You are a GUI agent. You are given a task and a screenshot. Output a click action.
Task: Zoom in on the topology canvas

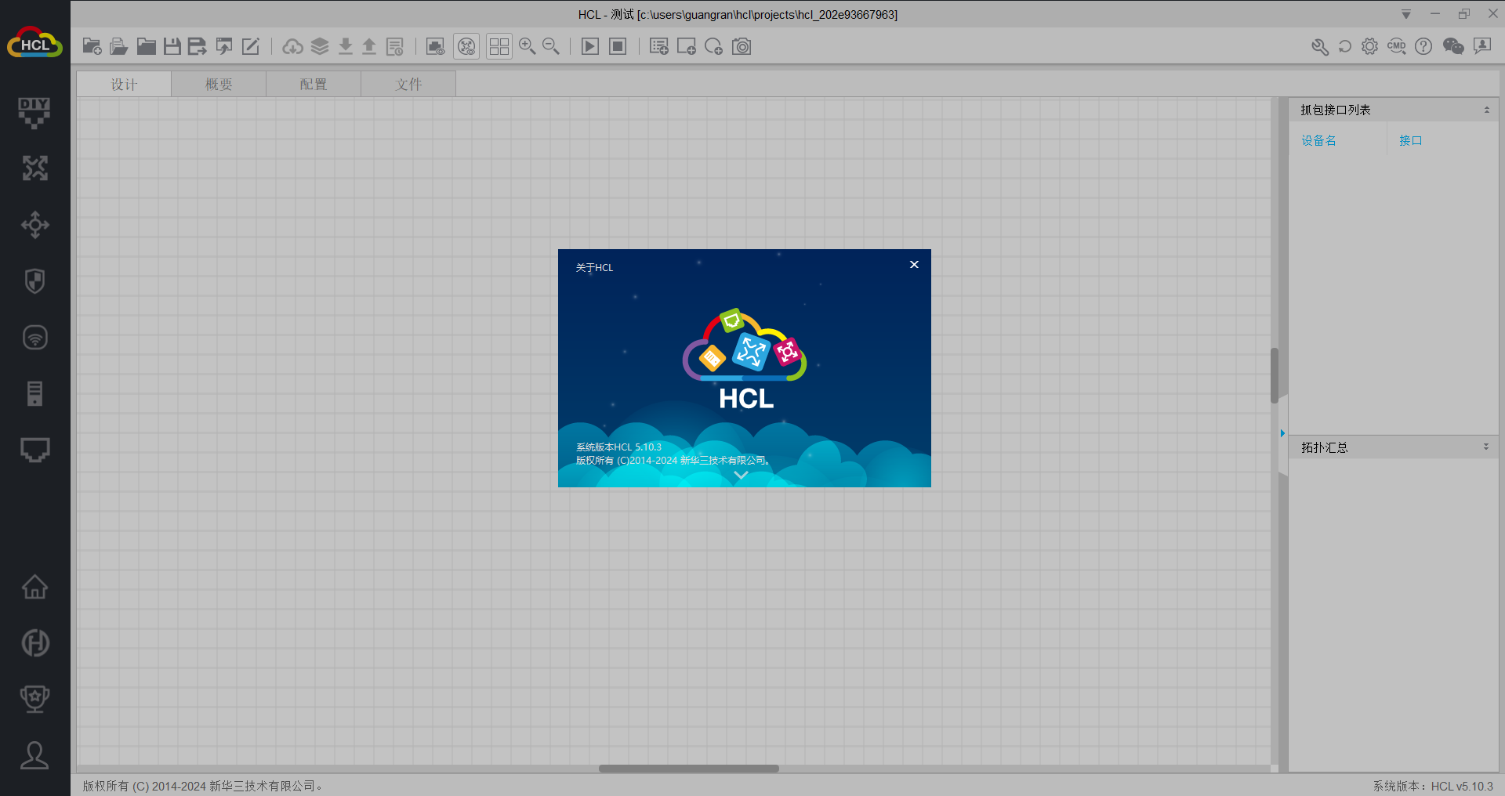527,45
